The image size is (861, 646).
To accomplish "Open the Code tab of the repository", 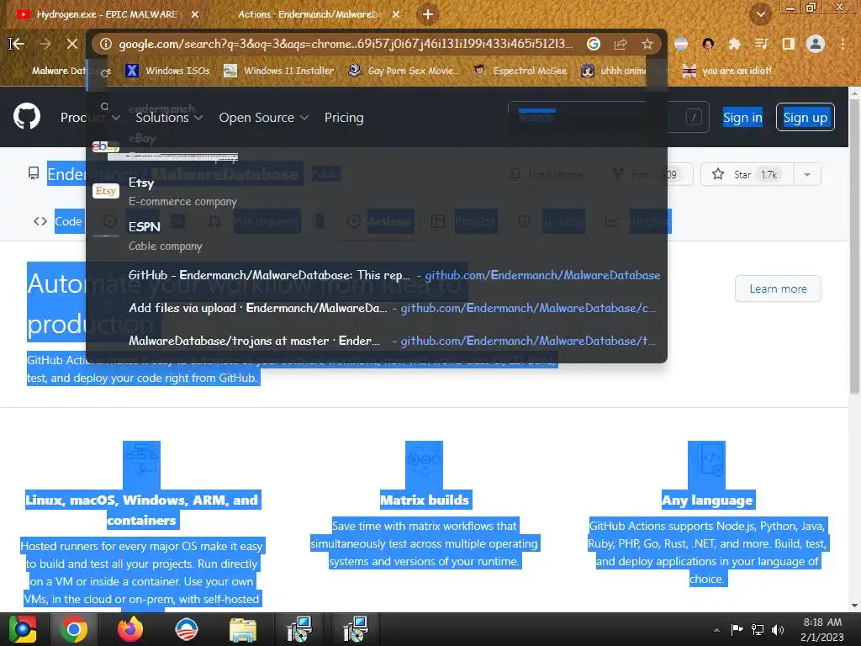I will click(x=58, y=221).
